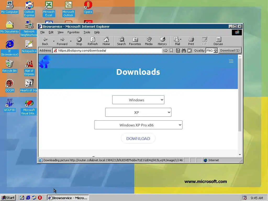
Task: Open the View menu
Action: pyautogui.click(x=60, y=32)
